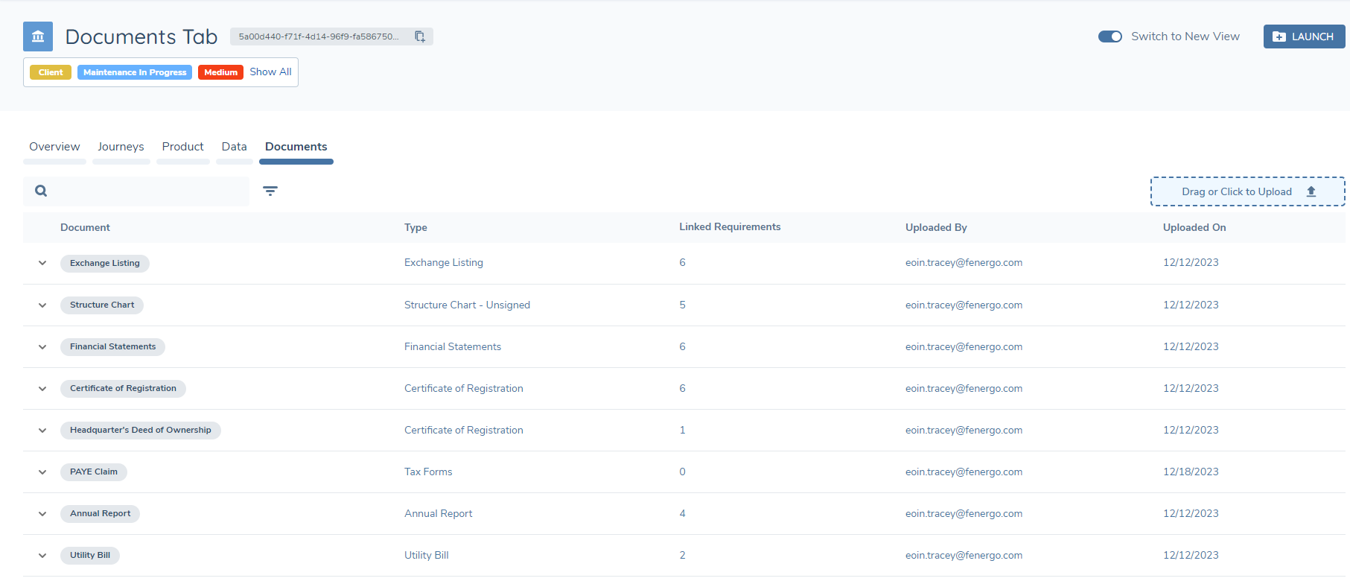Viewport: 1350px width, 584px height.
Task: Click linked requirements count 0 for PAYE Claim
Action: (682, 472)
